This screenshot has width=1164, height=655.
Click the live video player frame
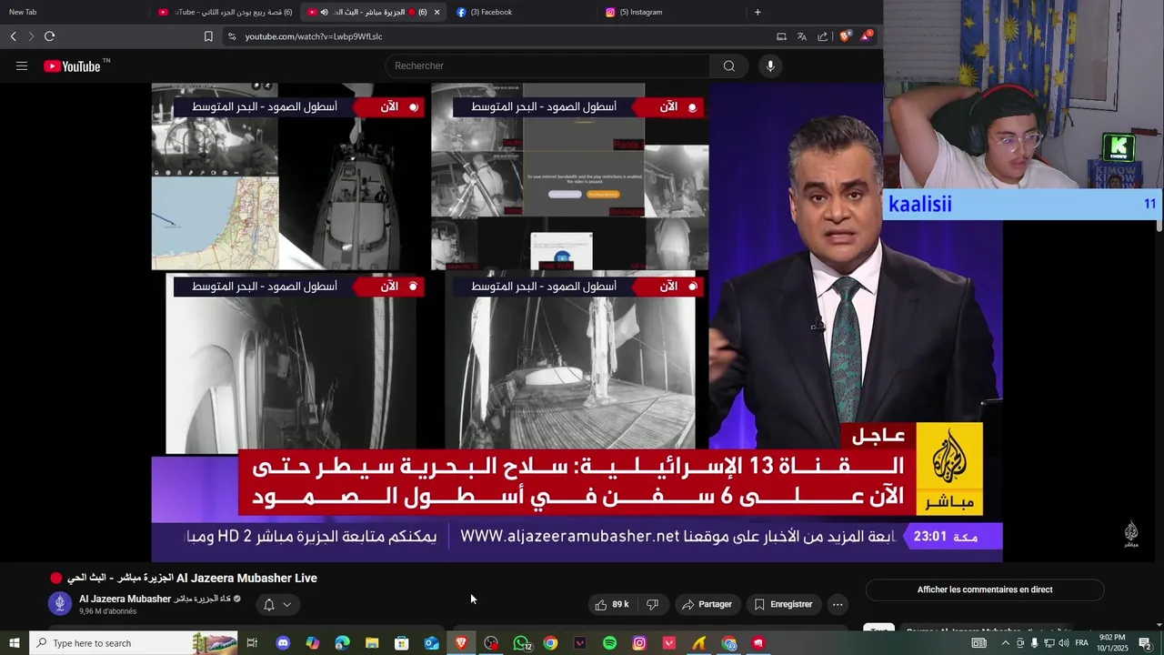pos(577,321)
